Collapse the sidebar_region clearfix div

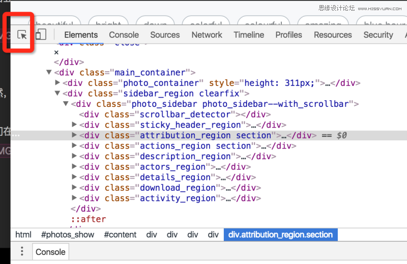[57, 93]
